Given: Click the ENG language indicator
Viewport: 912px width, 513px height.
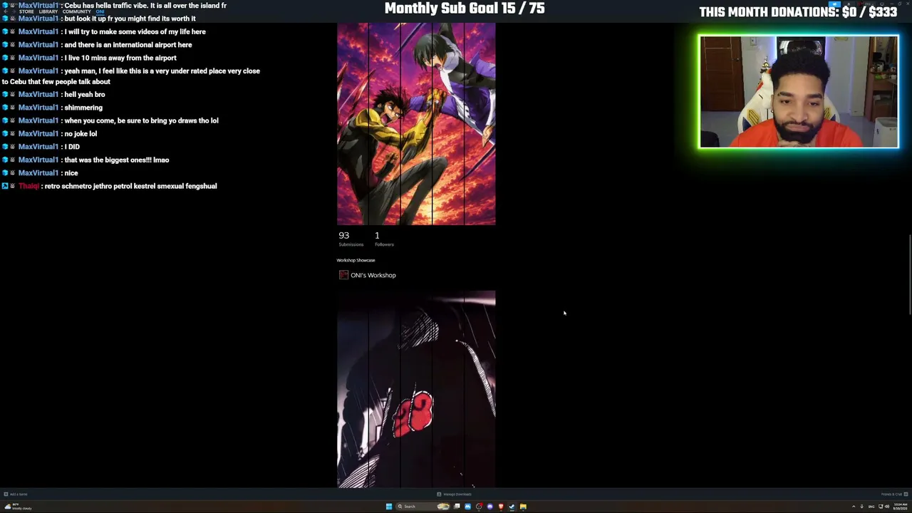Looking at the screenshot, I should pos(871,507).
